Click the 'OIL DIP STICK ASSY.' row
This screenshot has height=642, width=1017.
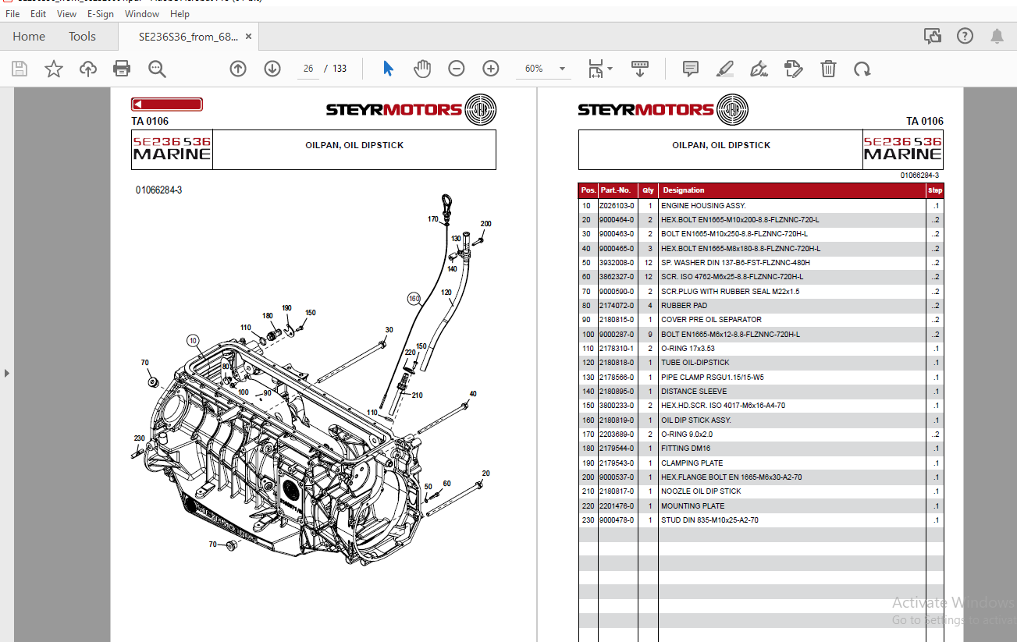[x=761, y=420]
